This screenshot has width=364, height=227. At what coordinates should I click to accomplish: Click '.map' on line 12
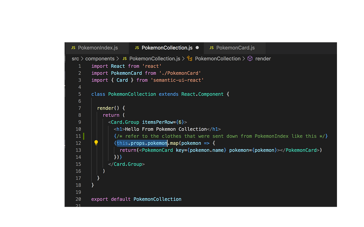pyautogui.click(x=173, y=143)
